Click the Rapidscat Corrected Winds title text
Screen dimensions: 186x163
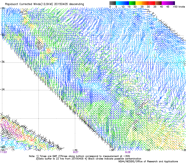[x=44, y=4]
